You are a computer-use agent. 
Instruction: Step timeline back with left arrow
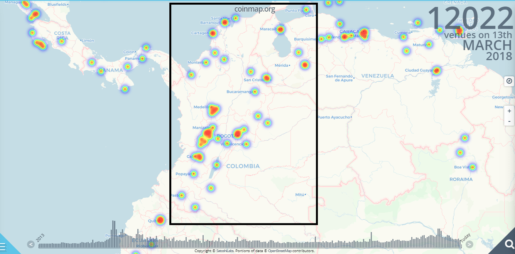click(x=30, y=244)
